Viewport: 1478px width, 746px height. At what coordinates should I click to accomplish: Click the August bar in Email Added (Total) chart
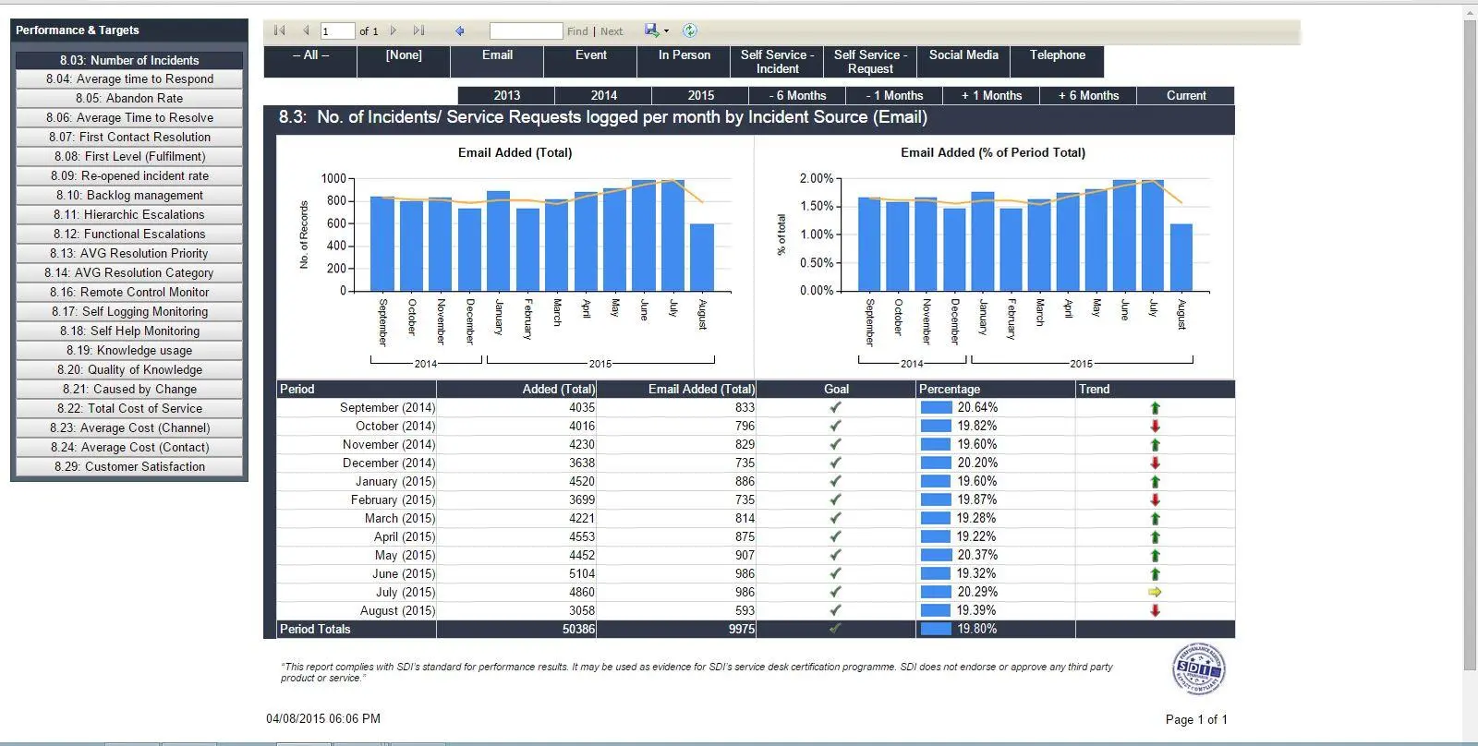[x=702, y=258]
